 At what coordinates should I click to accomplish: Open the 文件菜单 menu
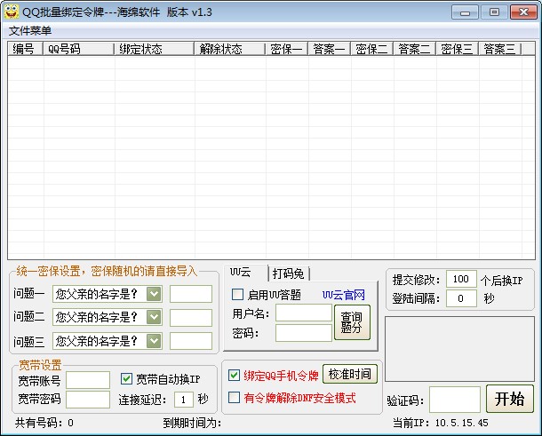tap(30, 31)
